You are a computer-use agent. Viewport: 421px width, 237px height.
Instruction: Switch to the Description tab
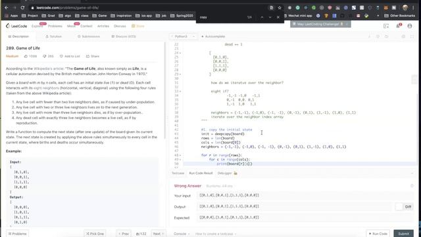18,36
